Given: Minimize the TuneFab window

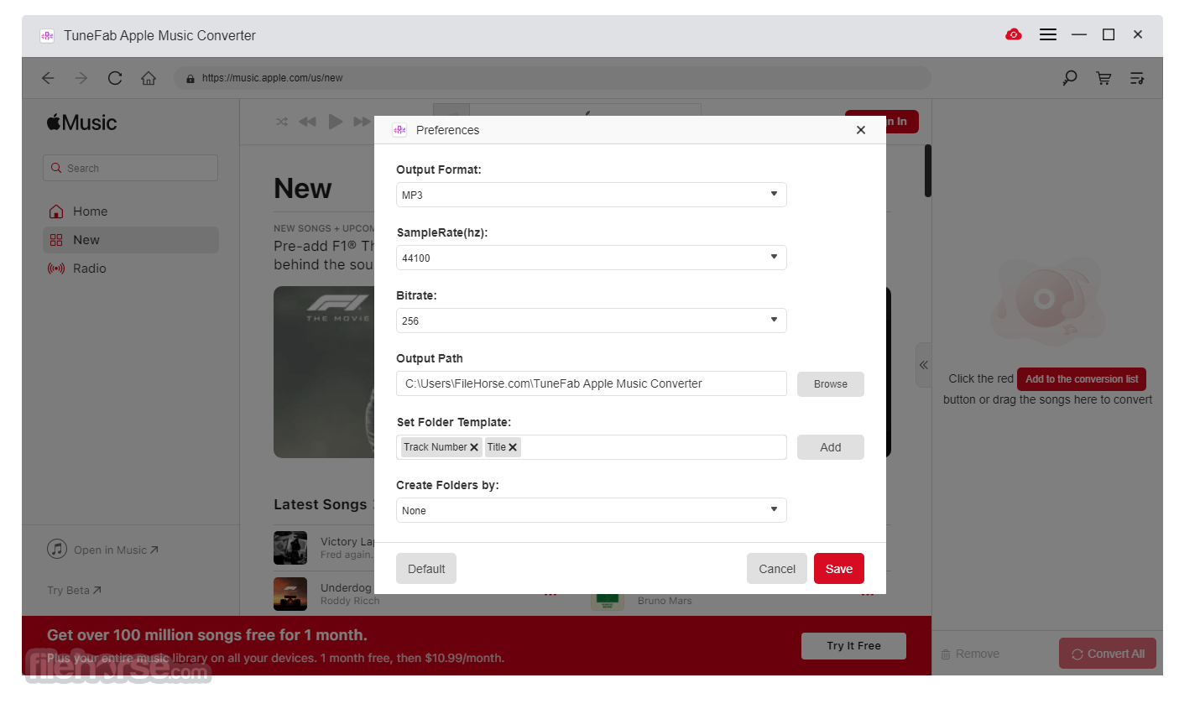Looking at the screenshot, I should pyautogui.click(x=1079, y=34).
